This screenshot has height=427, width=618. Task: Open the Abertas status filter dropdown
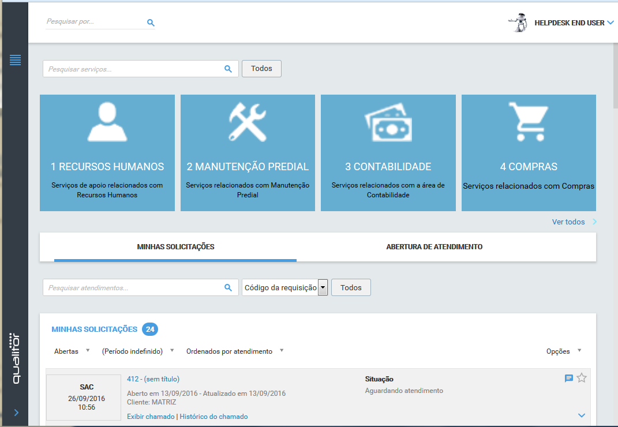72,351
